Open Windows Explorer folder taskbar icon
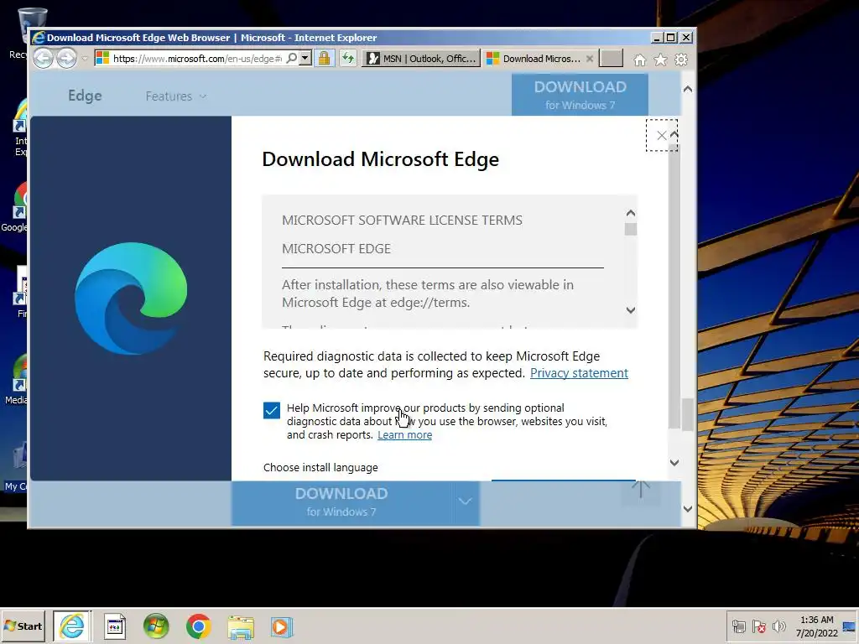The height and width of the screenshot is (644, 859). pyautogui.click(x=241, y=627)
